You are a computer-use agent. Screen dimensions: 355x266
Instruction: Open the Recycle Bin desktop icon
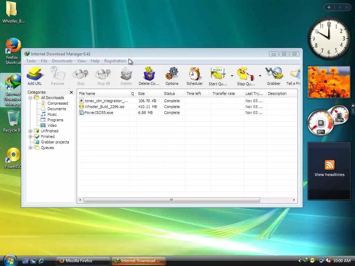(x=12, y=122)
